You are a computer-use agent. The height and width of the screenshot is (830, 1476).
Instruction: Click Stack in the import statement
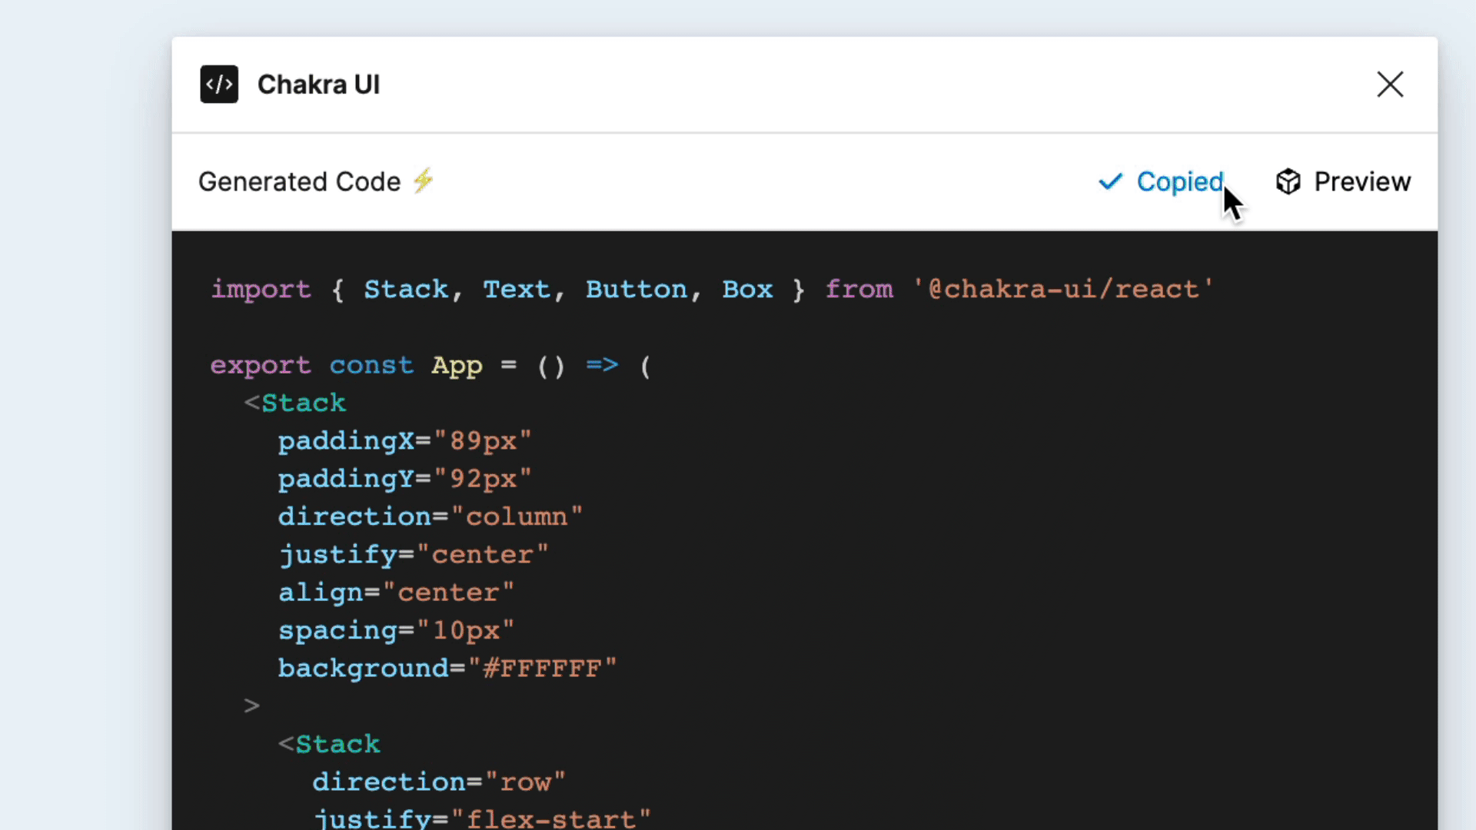click(406, 289)
